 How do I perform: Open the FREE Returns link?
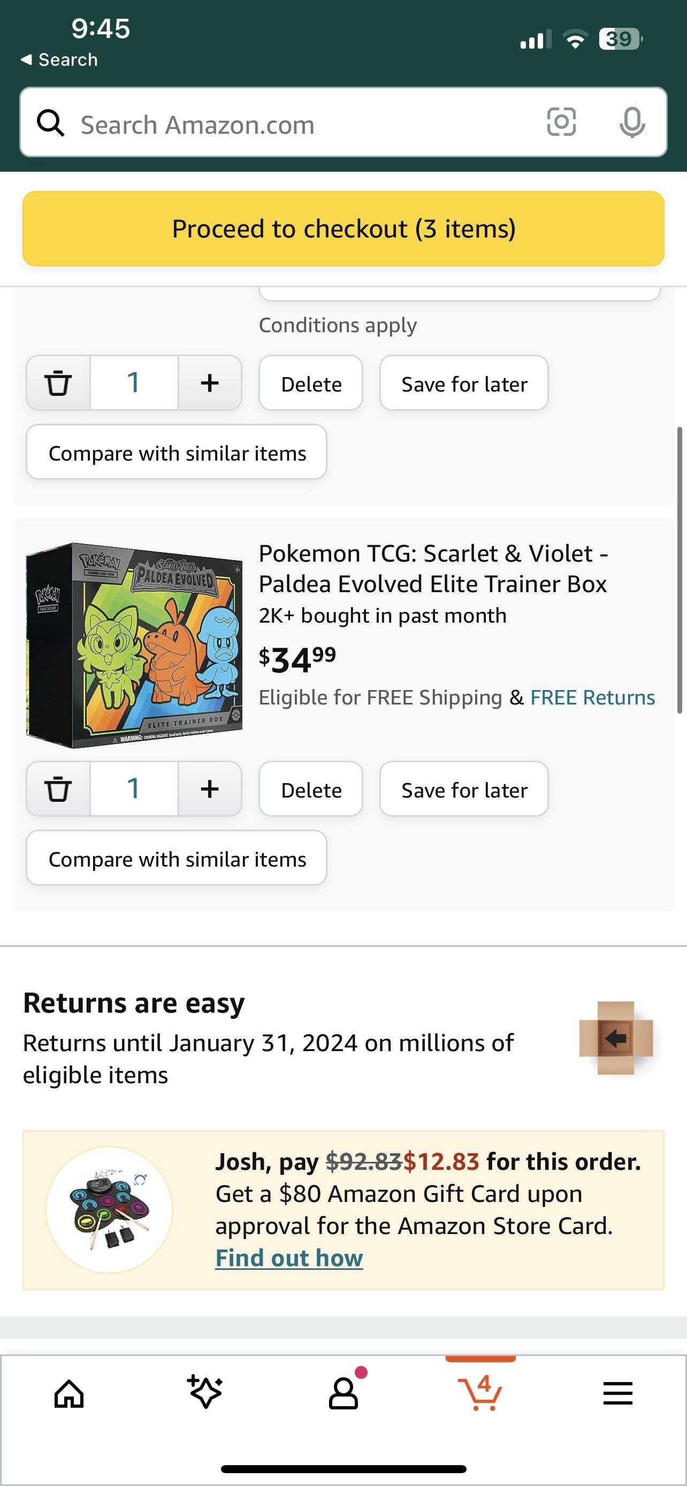592,697
